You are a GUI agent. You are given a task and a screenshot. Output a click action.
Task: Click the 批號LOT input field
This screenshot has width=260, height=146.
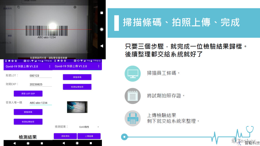click(x=41, y=75)
